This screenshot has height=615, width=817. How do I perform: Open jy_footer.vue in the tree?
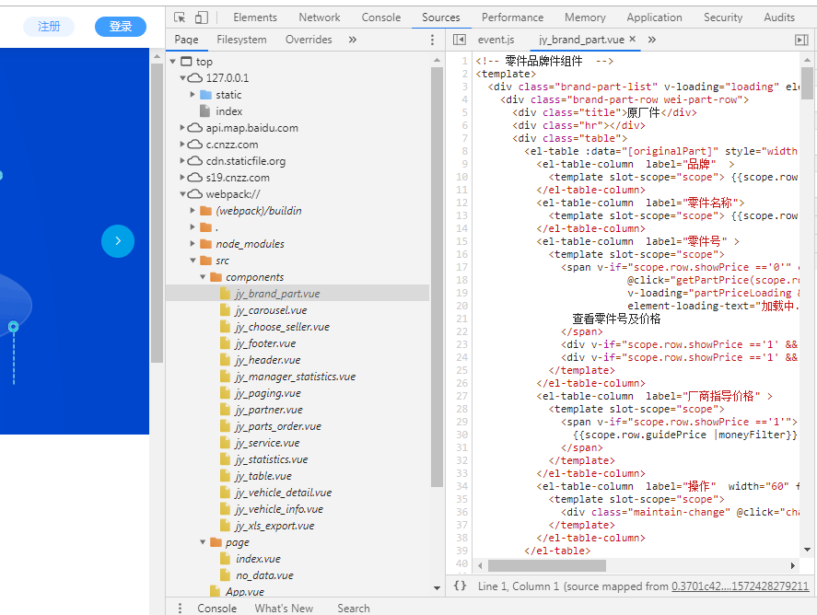coord(265,343)
